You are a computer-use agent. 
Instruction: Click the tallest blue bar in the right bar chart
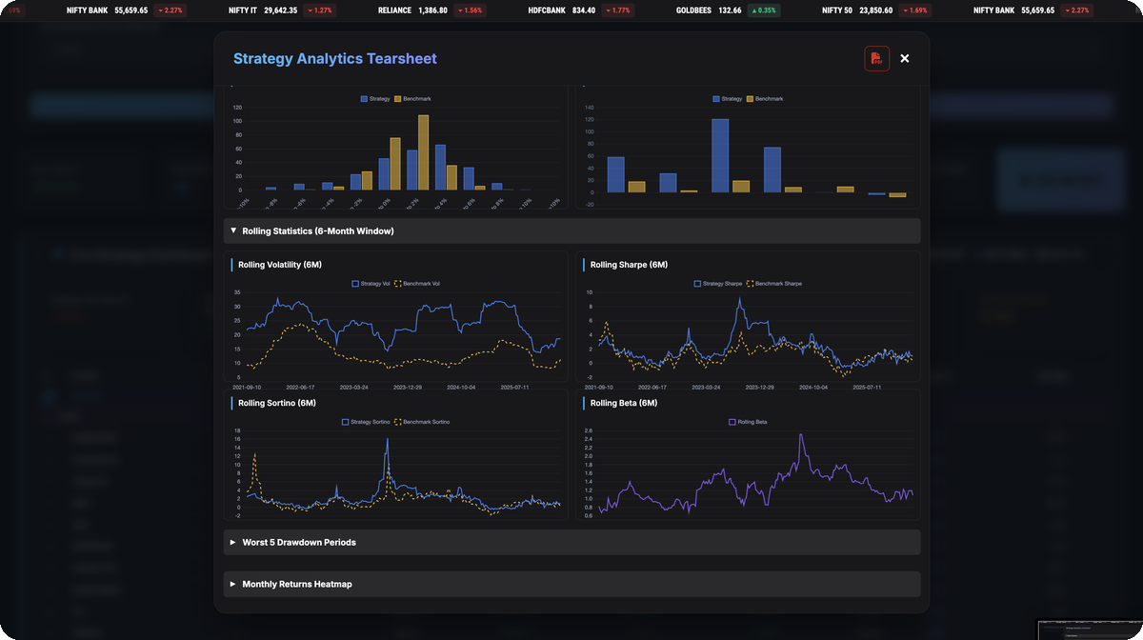[720, 156]
